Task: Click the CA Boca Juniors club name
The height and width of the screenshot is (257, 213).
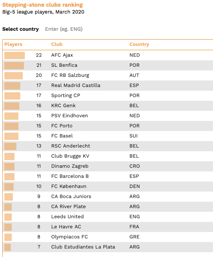Action: [71, 196]
